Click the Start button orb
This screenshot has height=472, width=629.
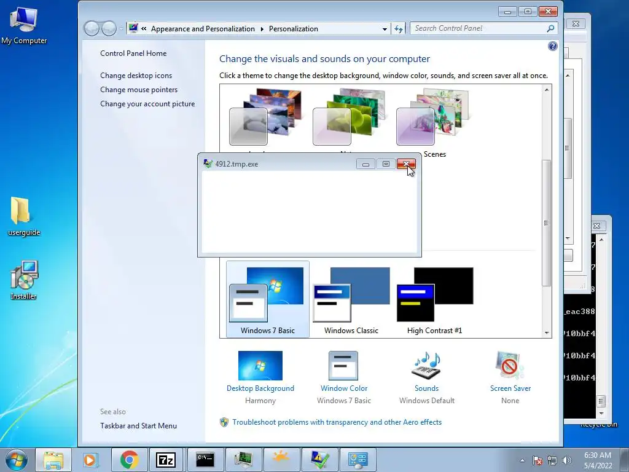click(x=16, y=460)
